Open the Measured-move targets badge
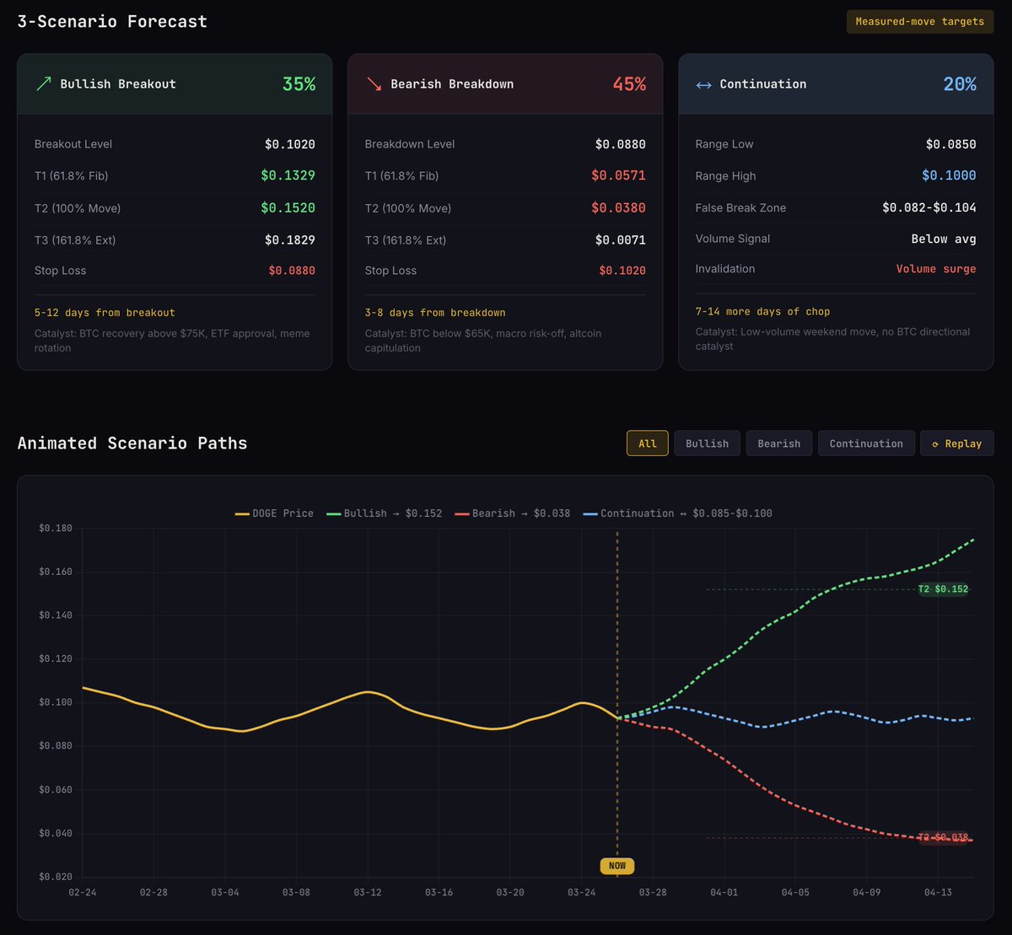Viewport: 1012px width, 935px height. point(919,21)
